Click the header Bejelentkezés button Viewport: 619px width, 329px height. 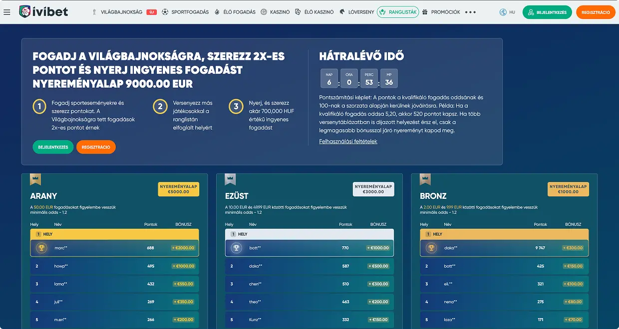[547, 12]
